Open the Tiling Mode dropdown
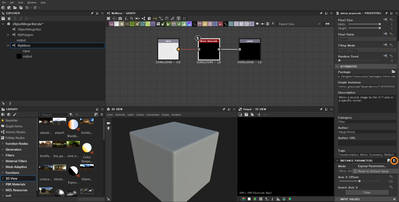399x202 pixels. (x=367, y=50)
